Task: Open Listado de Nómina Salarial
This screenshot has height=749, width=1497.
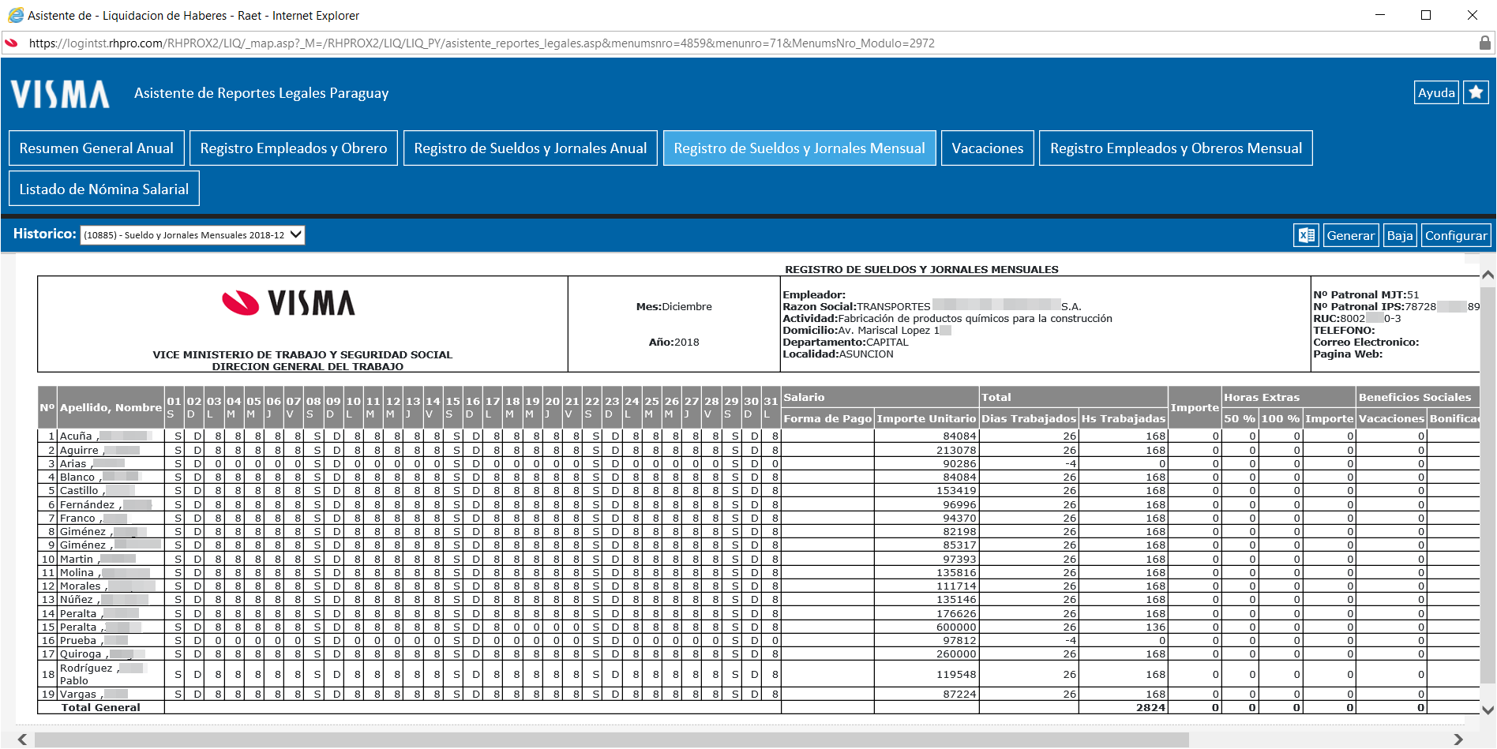Action: click(104, 189)
